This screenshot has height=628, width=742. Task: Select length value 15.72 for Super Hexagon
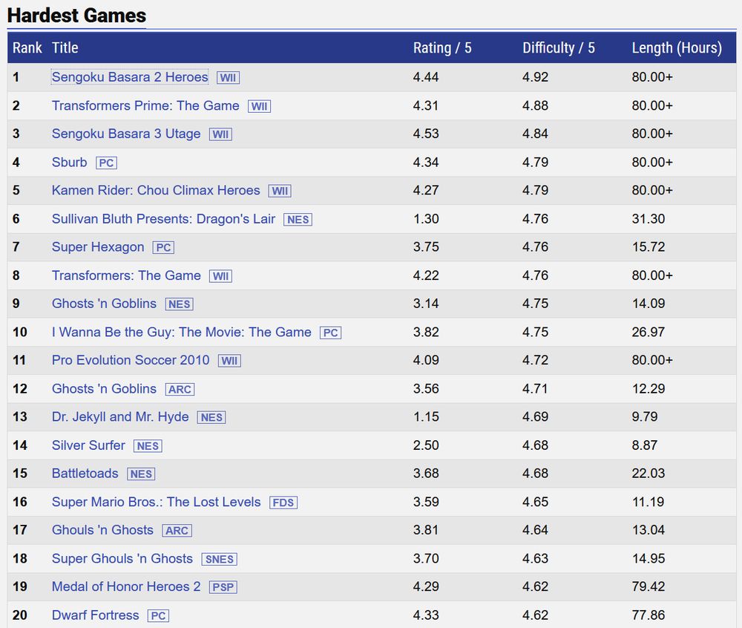649,247
